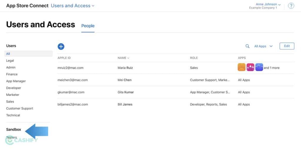
Task: Click the name Maria Ruiz
Action: (125, 68)
